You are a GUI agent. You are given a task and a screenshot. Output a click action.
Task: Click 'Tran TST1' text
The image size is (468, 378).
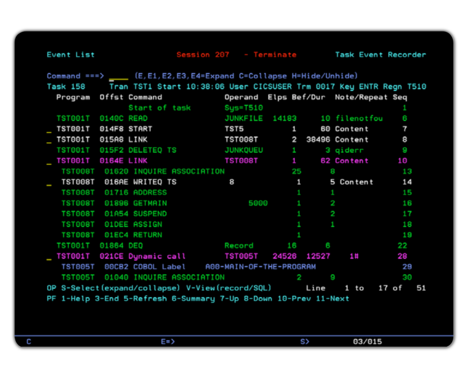(131, 87)
